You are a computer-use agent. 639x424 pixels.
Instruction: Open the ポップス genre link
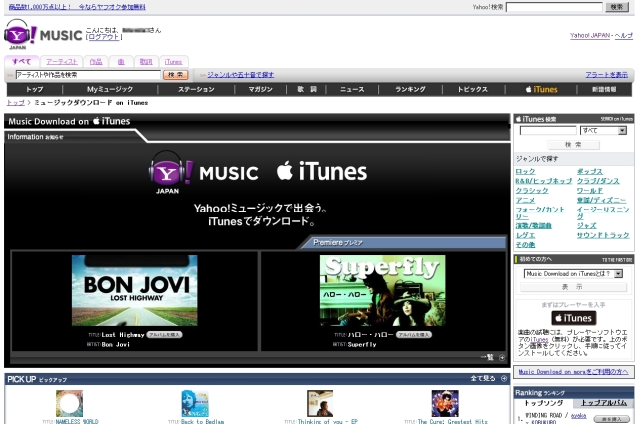(590, 171)
